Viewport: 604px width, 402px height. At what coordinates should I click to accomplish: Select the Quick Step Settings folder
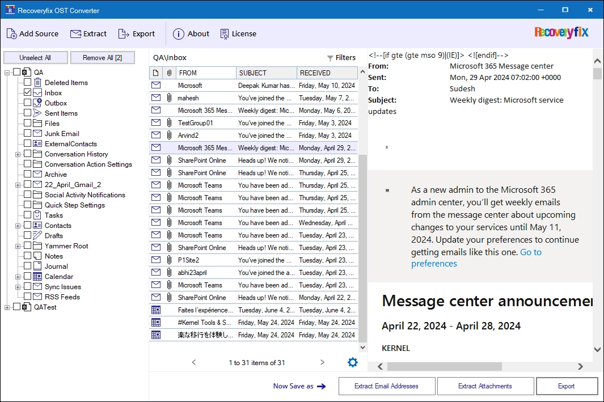[75, 205]
